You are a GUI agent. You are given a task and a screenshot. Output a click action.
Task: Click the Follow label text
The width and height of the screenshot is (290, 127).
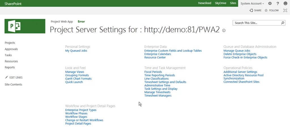click(x=274, y=10)
